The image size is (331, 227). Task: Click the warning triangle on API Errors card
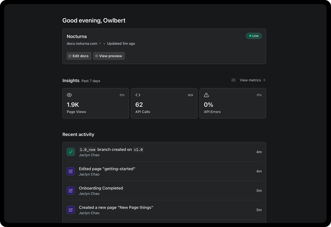(206, 95)
